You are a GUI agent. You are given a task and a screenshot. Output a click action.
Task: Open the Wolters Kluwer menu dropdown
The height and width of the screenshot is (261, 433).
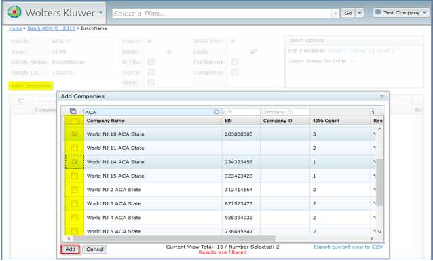(100, 12)
